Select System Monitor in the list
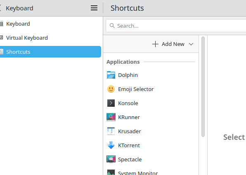The image size is (246, 175). [x=151, y=171]
